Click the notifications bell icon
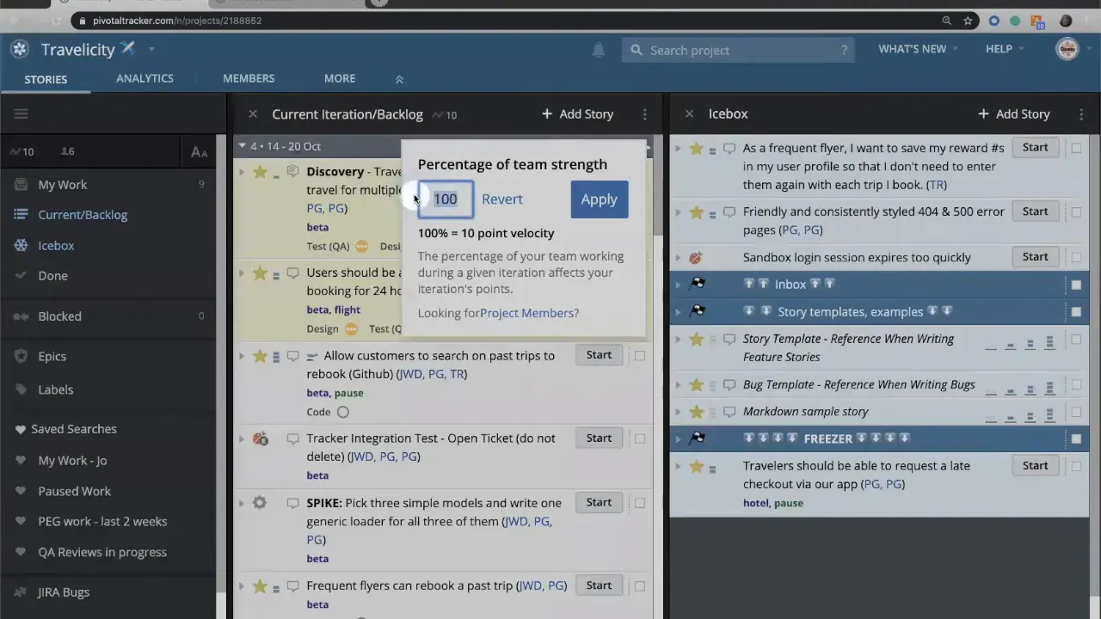 [x=598, y=50]
